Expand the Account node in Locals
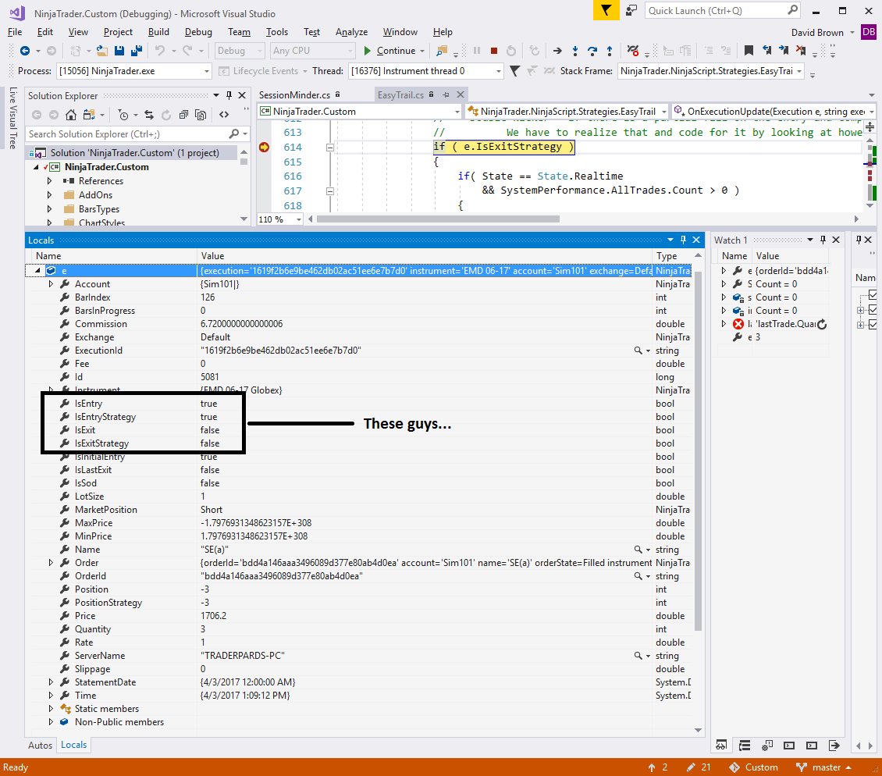882x776 pixels. click(x=52, y=284)
